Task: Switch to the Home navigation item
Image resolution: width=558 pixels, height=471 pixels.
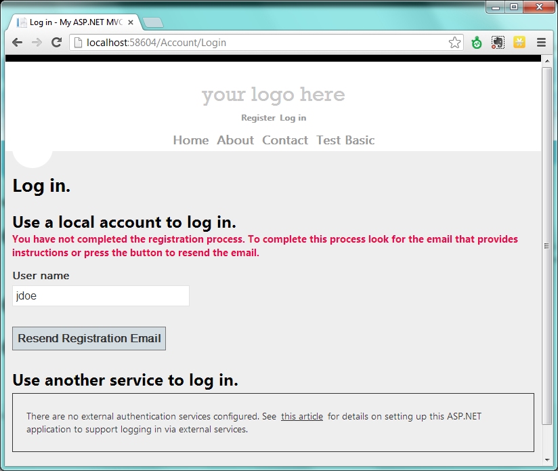Action: [x=190, y=140]
